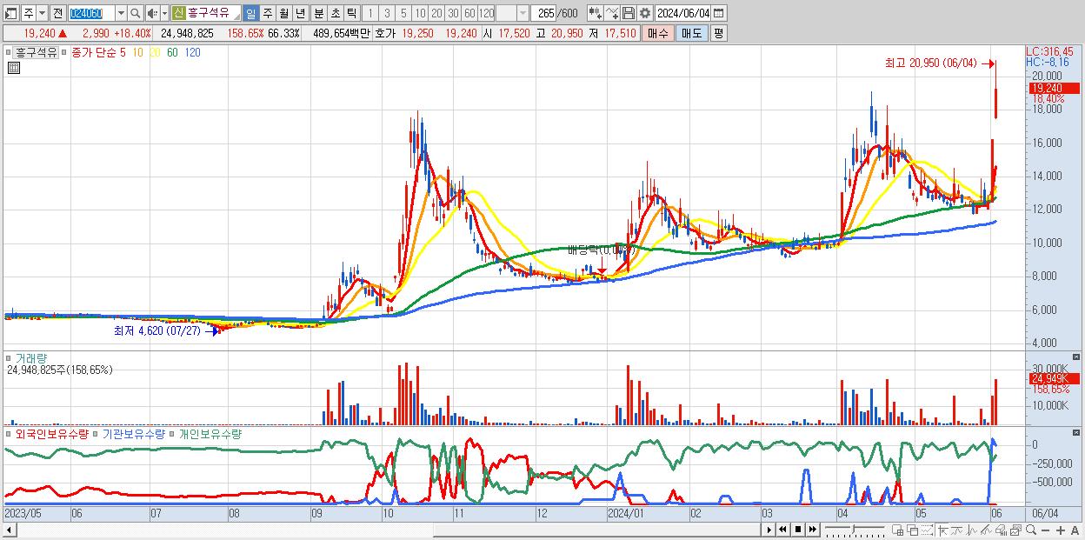1085x540 pixels.
Task: Switch to tick 틱 chart period
Action: click(x=351, y=13)
